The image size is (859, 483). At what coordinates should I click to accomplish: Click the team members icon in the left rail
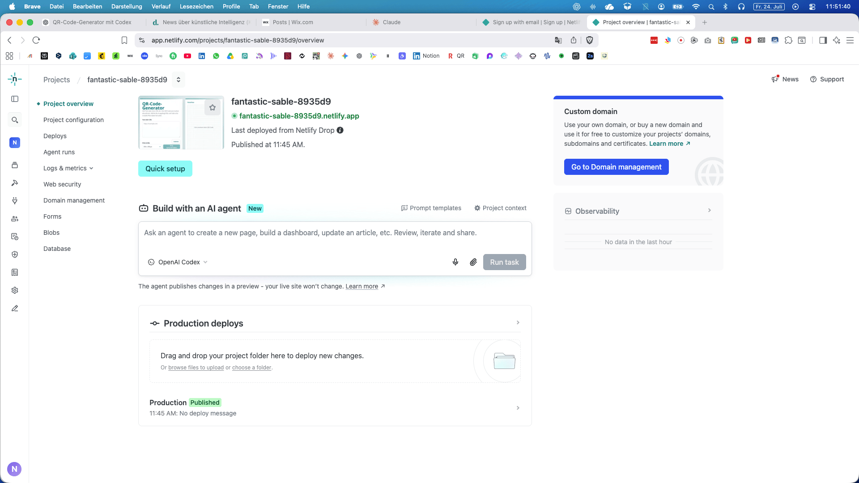pyautogui.click(x=15, y=219)
